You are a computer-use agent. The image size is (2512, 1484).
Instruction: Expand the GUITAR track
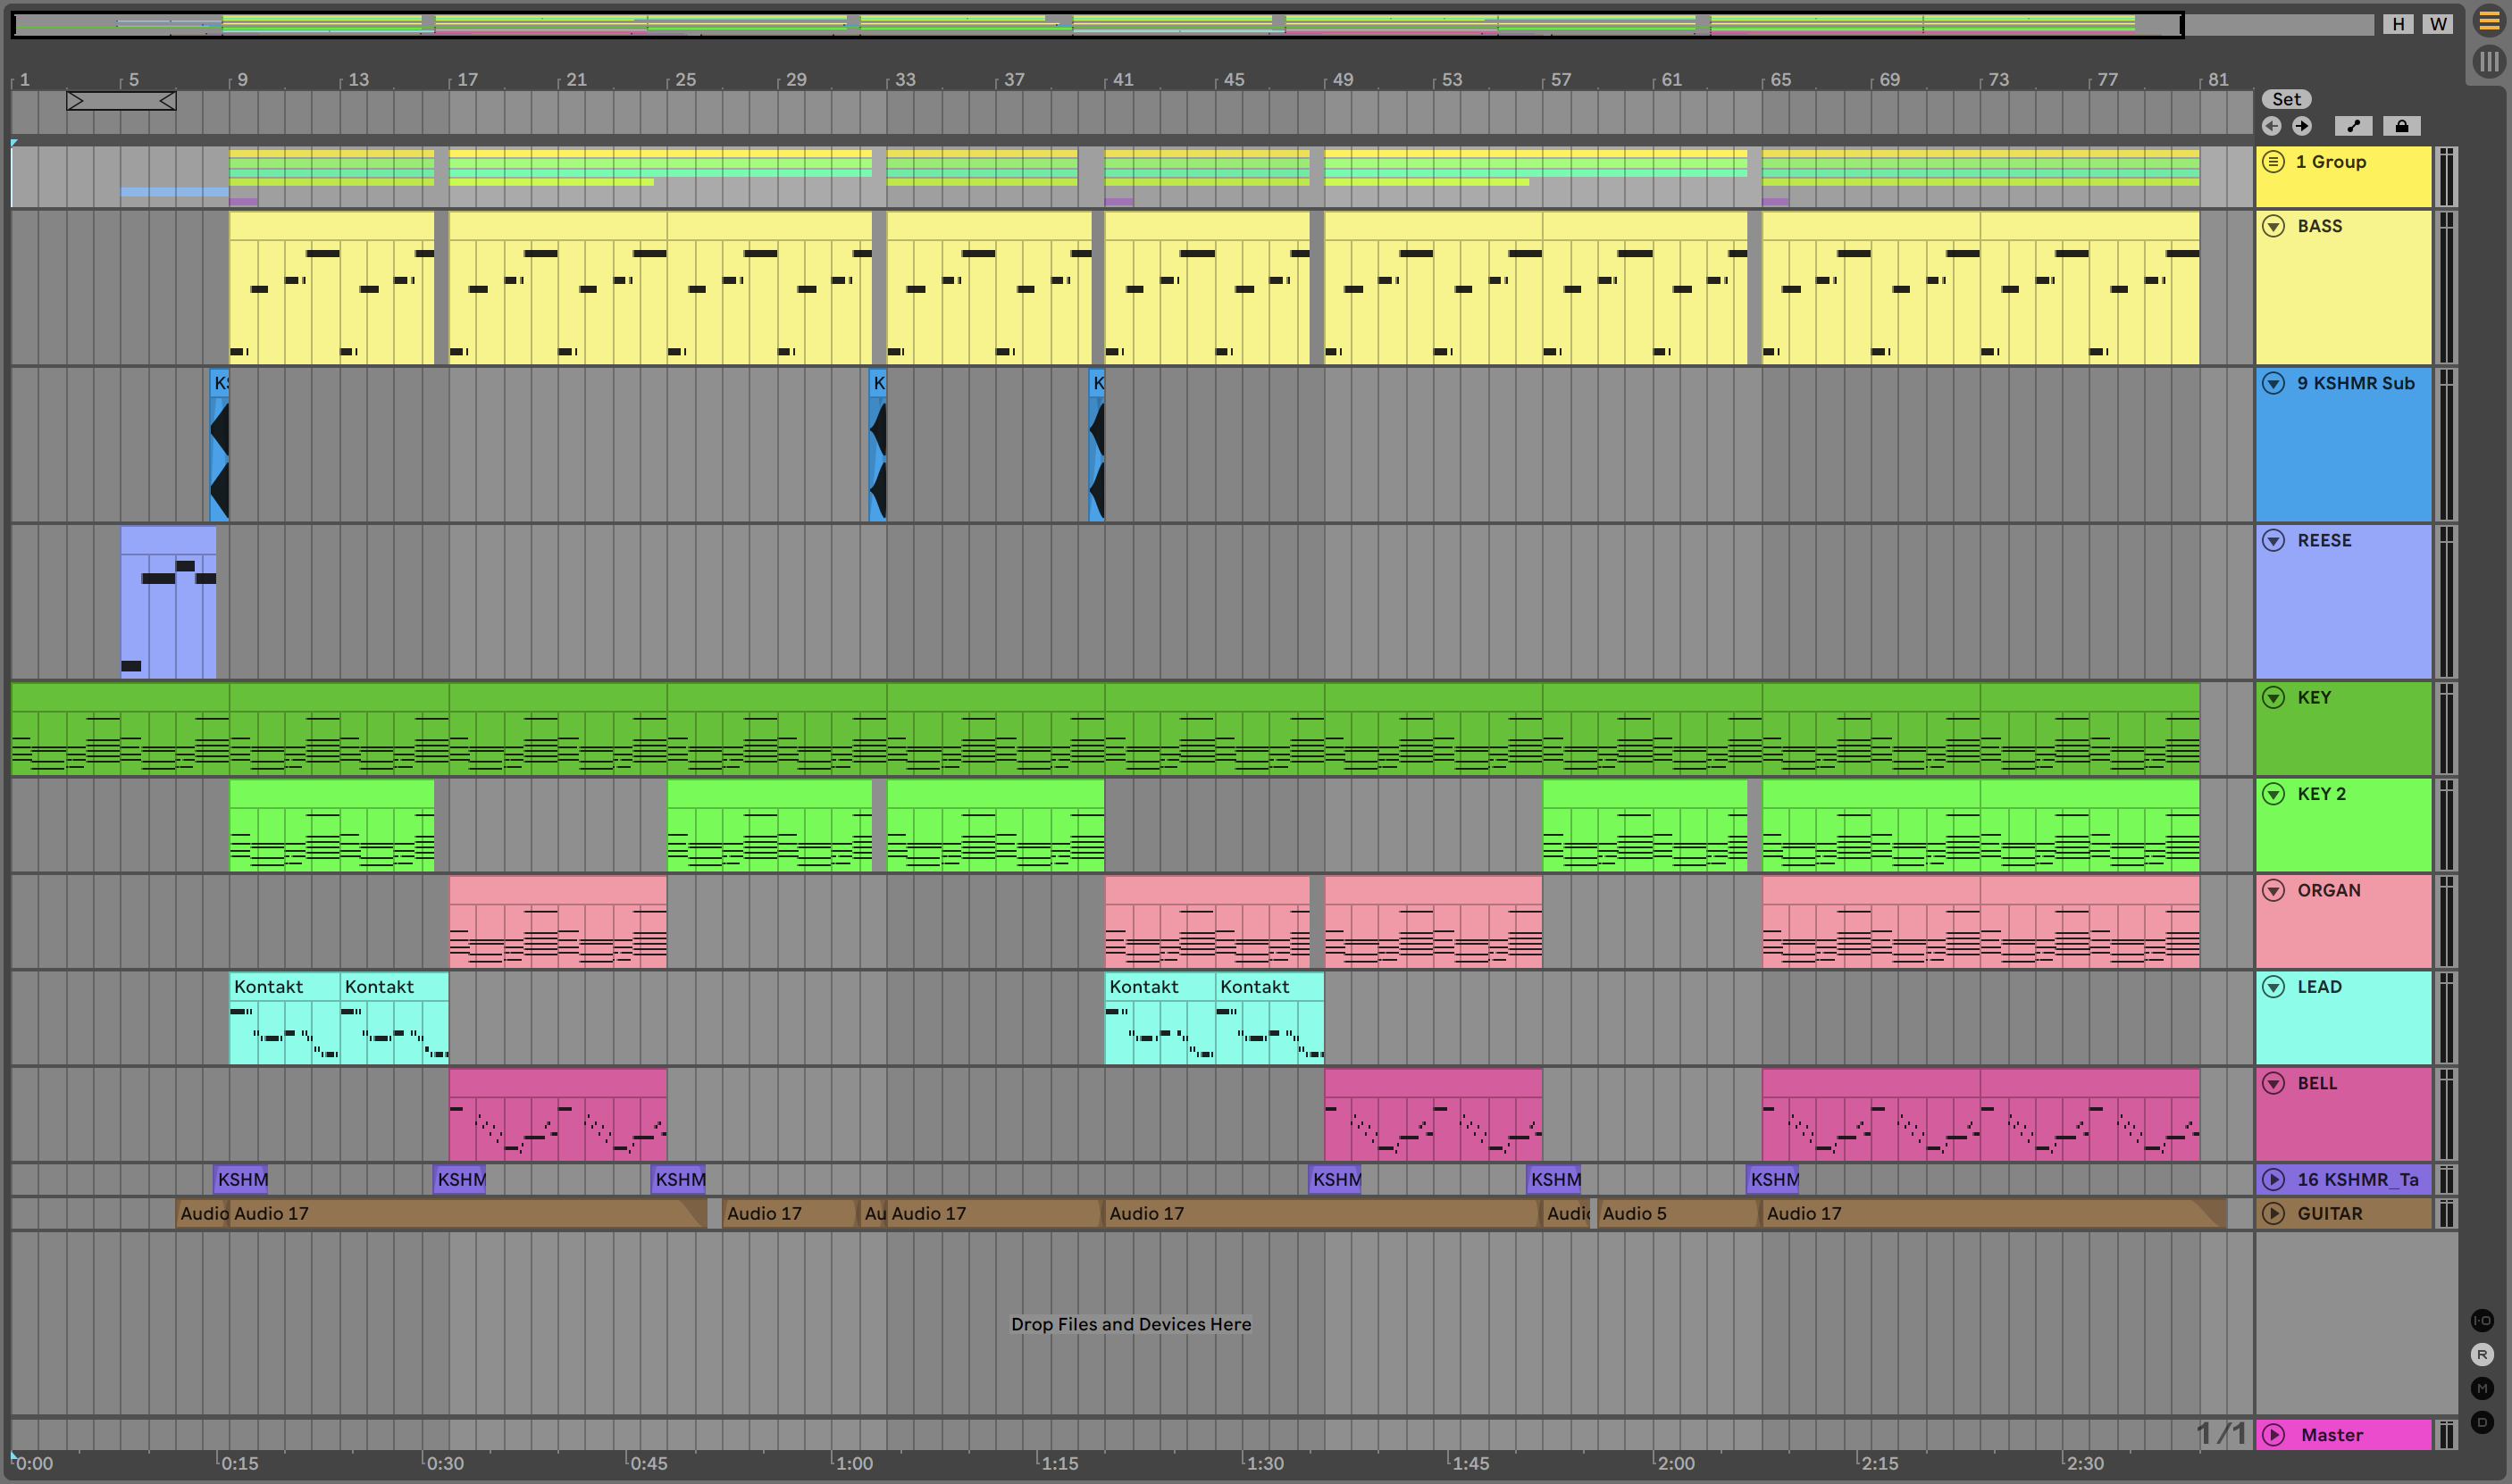(2273, 1213)
